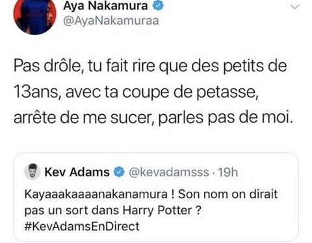Screen dimensions: 312x243
Task: Open the @AyaNakamuraa handle link
Action: click(x=111, y=21)
